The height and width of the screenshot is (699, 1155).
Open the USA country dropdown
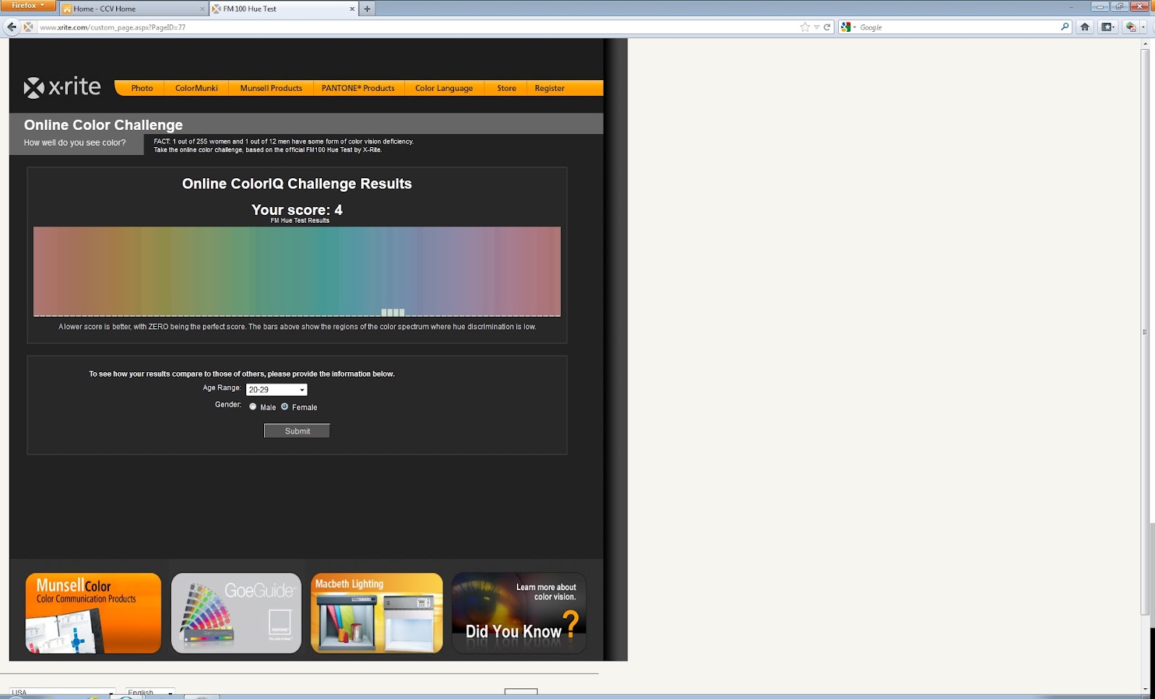click(x=62, y=692)
